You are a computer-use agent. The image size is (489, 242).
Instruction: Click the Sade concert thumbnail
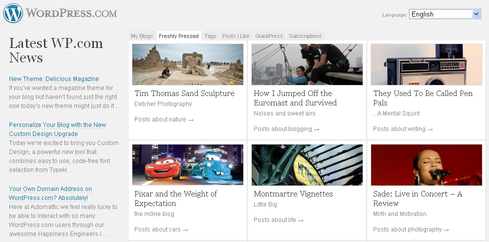pos(427,165)
